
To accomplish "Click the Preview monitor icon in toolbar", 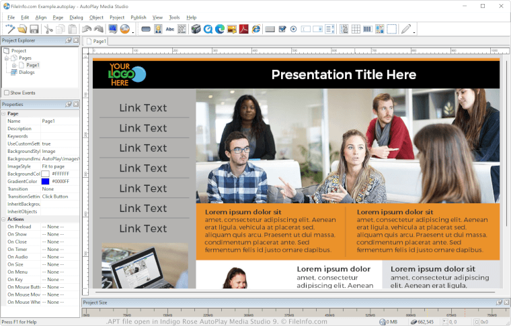I will 112,29.
